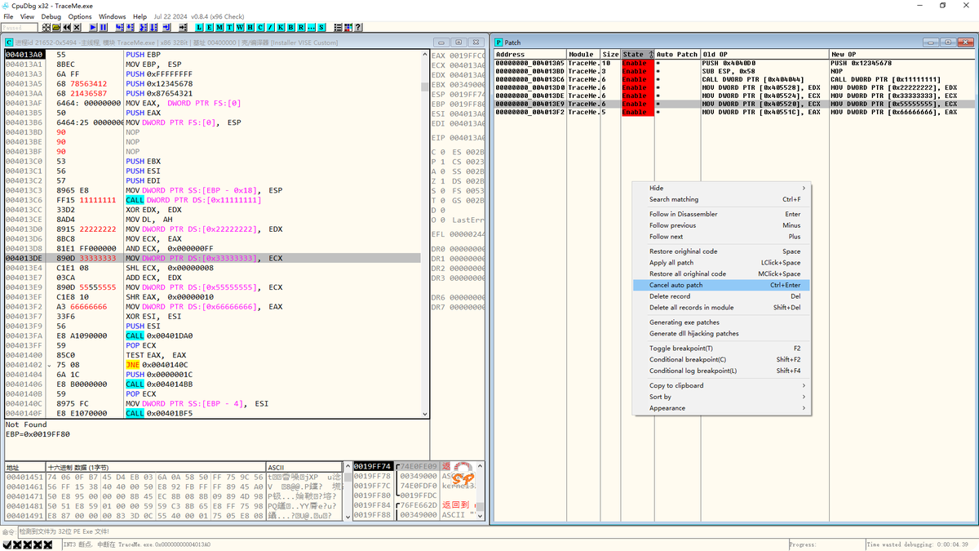This screenshot has height=551, width=979.
Task: Expand the Appearance submenu
Action: click(x=721, y=408)
